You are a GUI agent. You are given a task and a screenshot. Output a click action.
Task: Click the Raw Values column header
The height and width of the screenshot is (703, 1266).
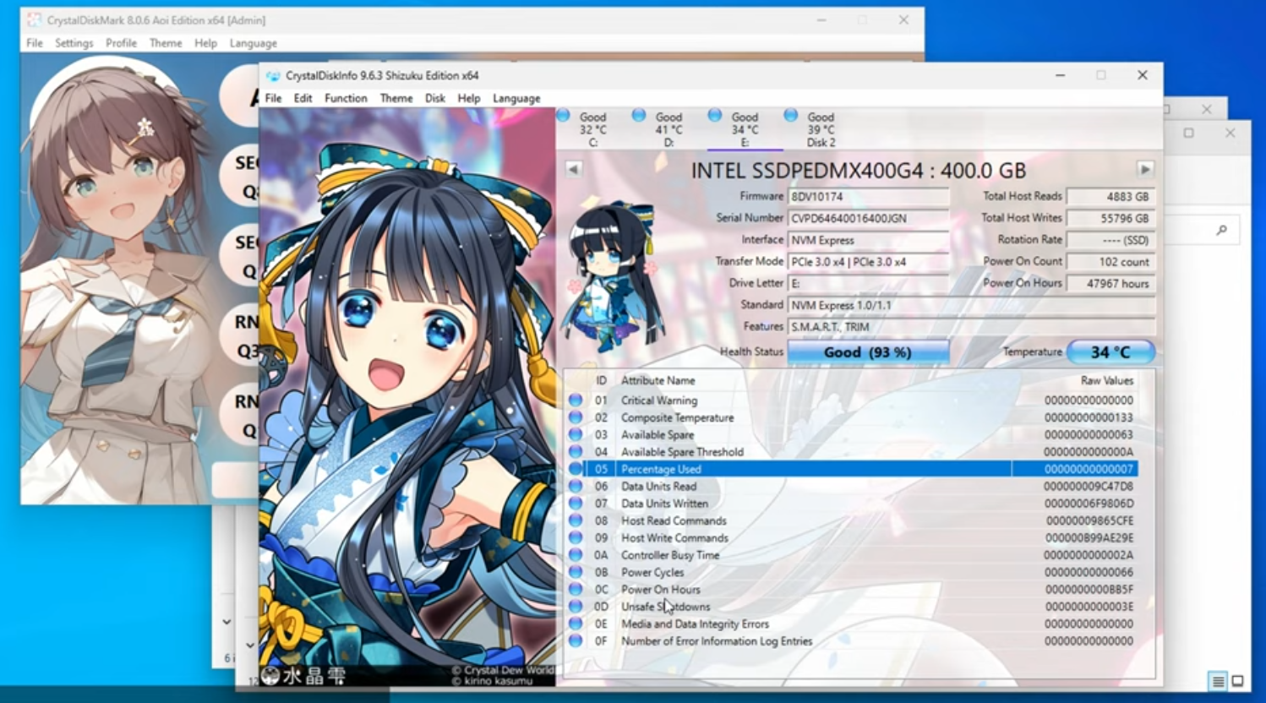click(x=1106, y=380)
